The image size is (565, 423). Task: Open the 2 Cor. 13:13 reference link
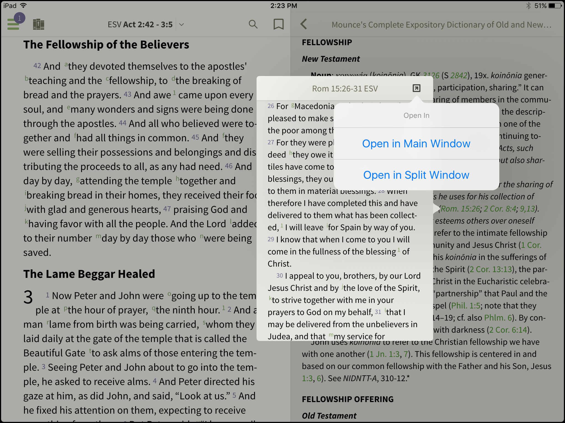pos(491,269)
